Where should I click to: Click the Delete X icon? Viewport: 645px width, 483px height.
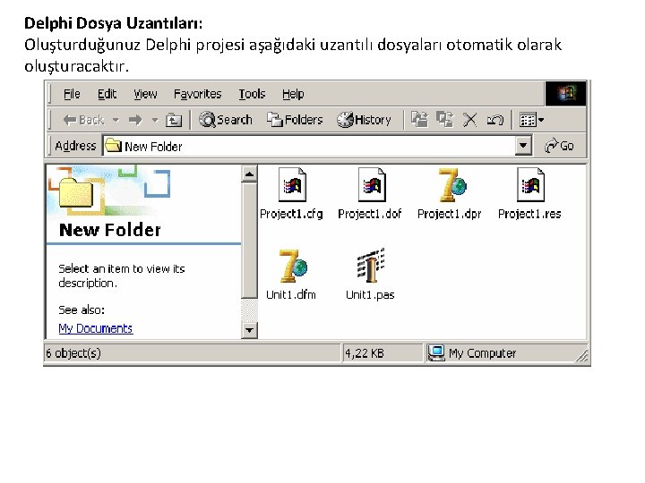469,120
